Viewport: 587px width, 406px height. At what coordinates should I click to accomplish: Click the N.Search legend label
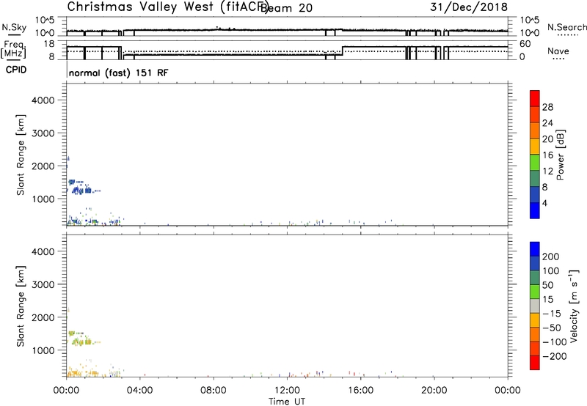click(567, 27)
